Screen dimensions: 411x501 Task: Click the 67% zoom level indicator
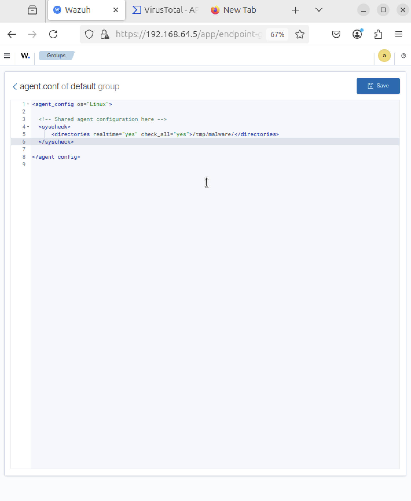[x=277, y=35]
